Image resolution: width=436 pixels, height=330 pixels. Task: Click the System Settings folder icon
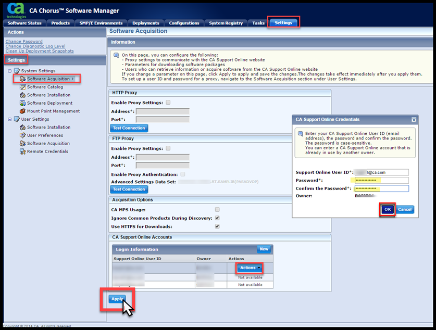coord(17,71)
